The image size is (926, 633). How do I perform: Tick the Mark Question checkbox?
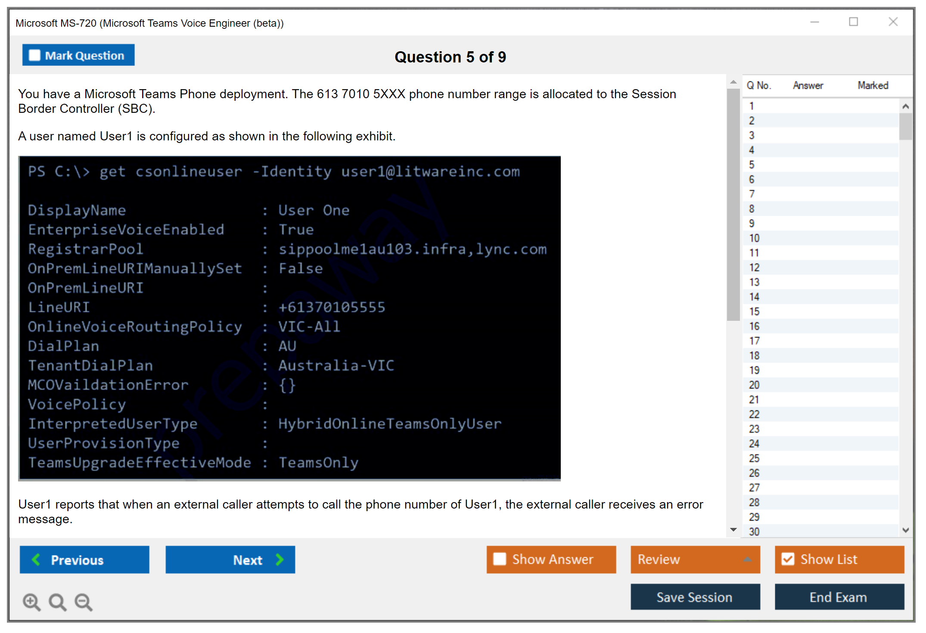coord(34,56)
